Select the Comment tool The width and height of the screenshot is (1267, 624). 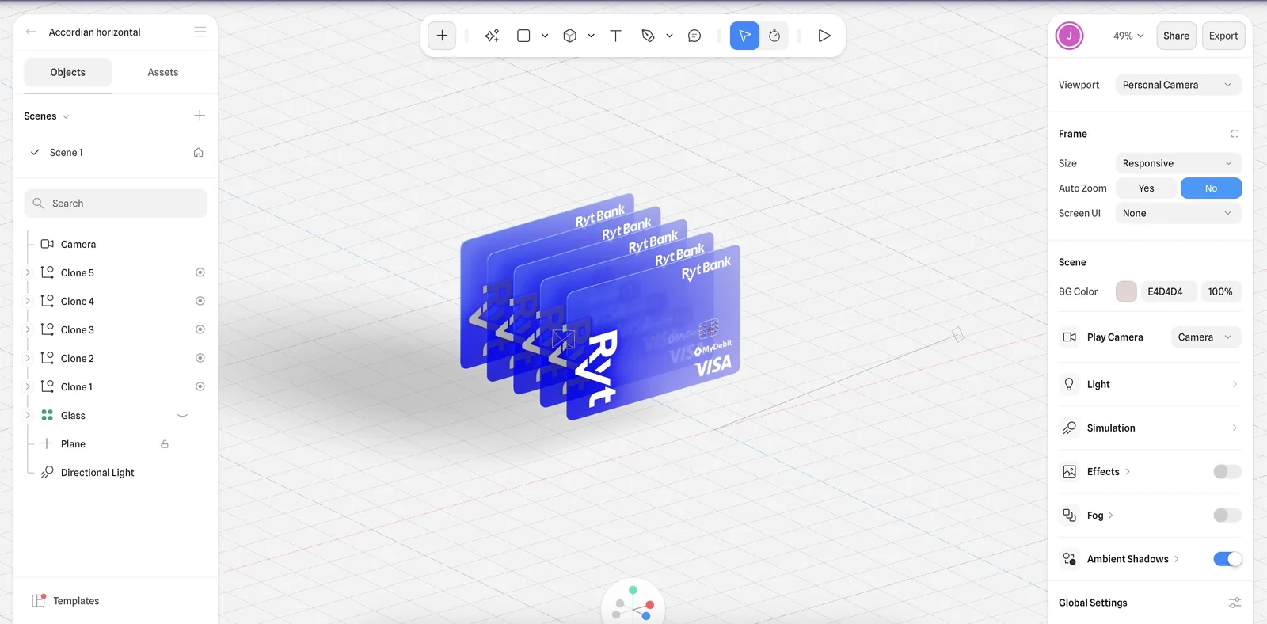(x=694, y=36)
